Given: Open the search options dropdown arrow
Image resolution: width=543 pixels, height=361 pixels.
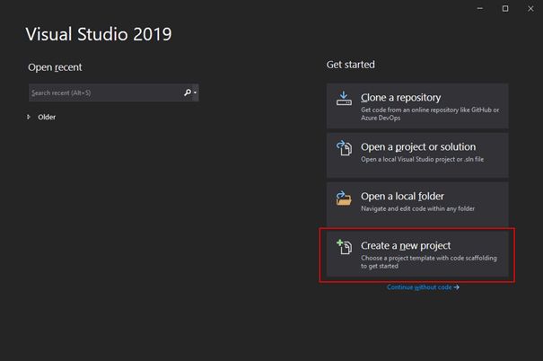Looking at the screenshot, I should [x=196, y=92].
